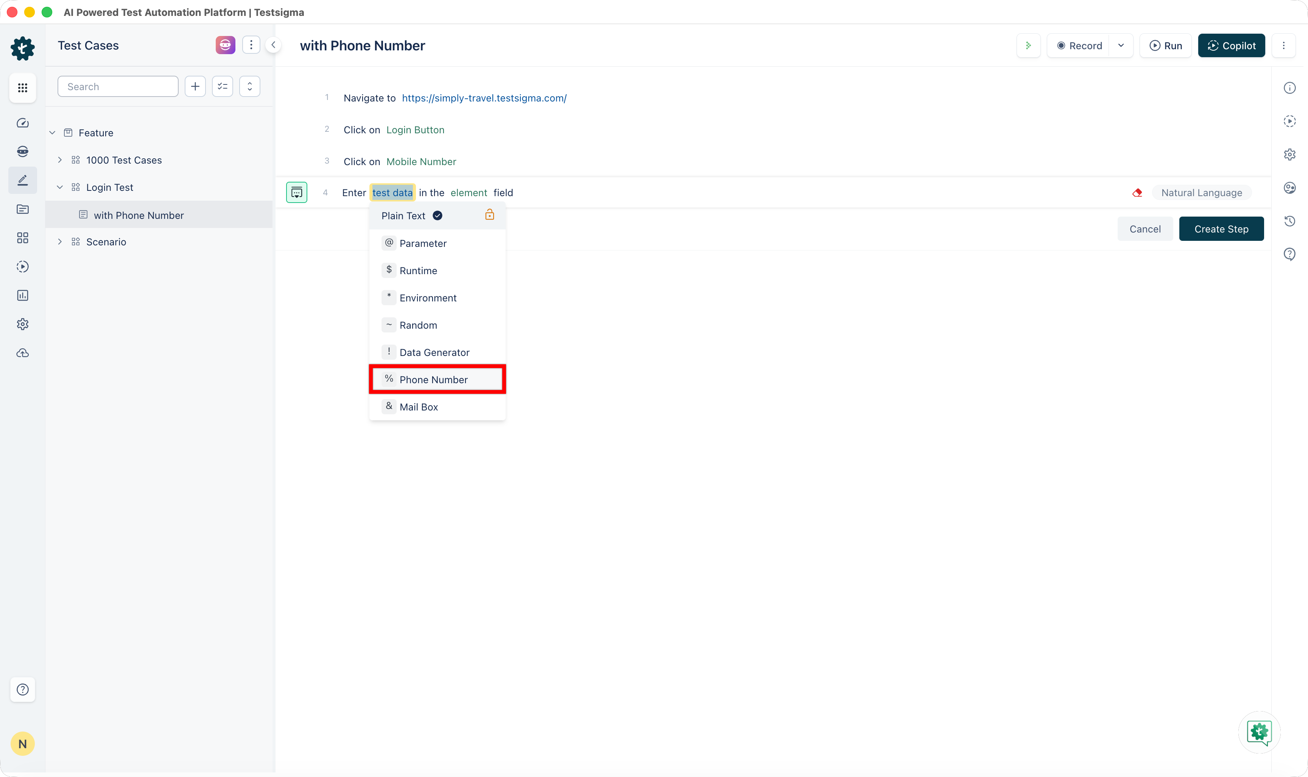
Task: Click Create Step
Action: coord(1222,229)
